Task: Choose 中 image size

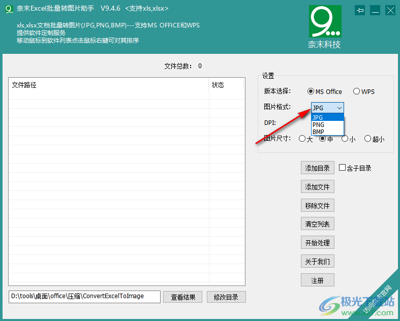Action: coord(326,139)
